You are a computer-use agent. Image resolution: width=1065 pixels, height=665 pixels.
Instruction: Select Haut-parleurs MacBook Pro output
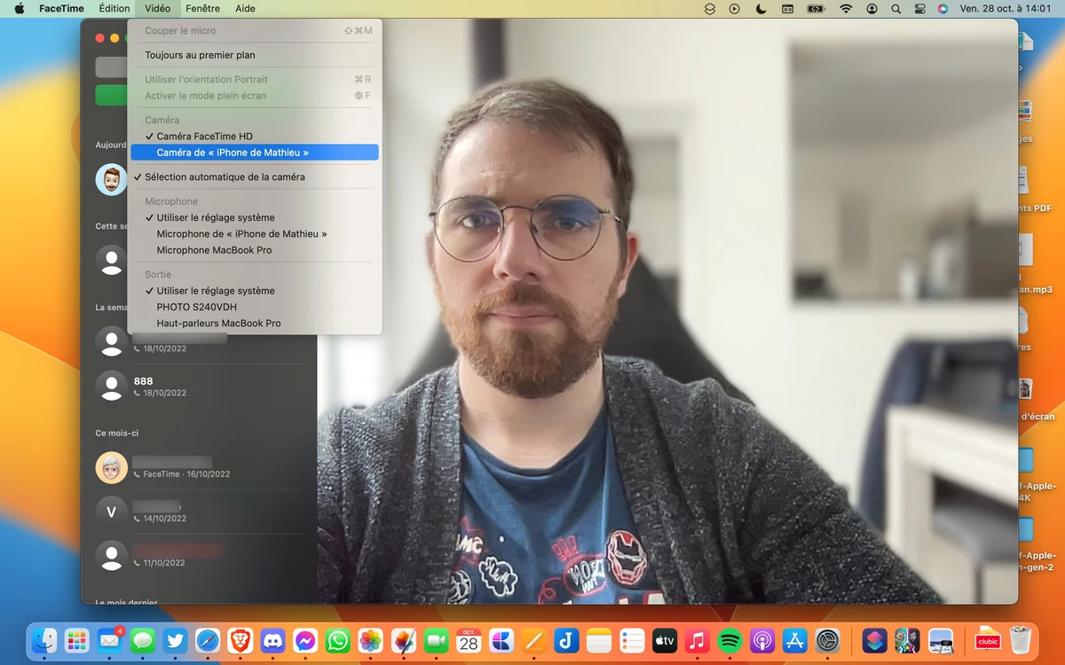(x=255, y=324)
